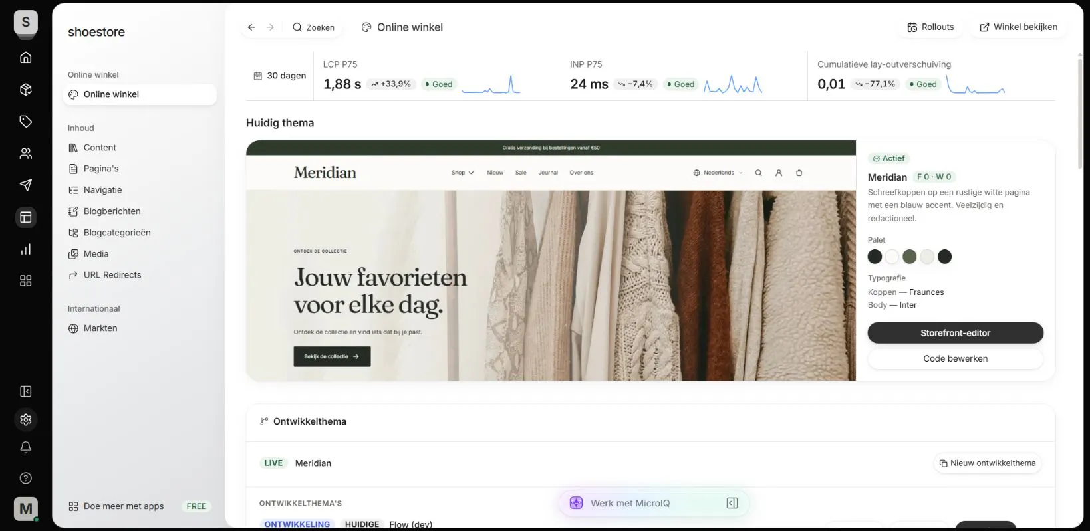
Task: Click Over ons in preview menu
Action: point(581,173)
